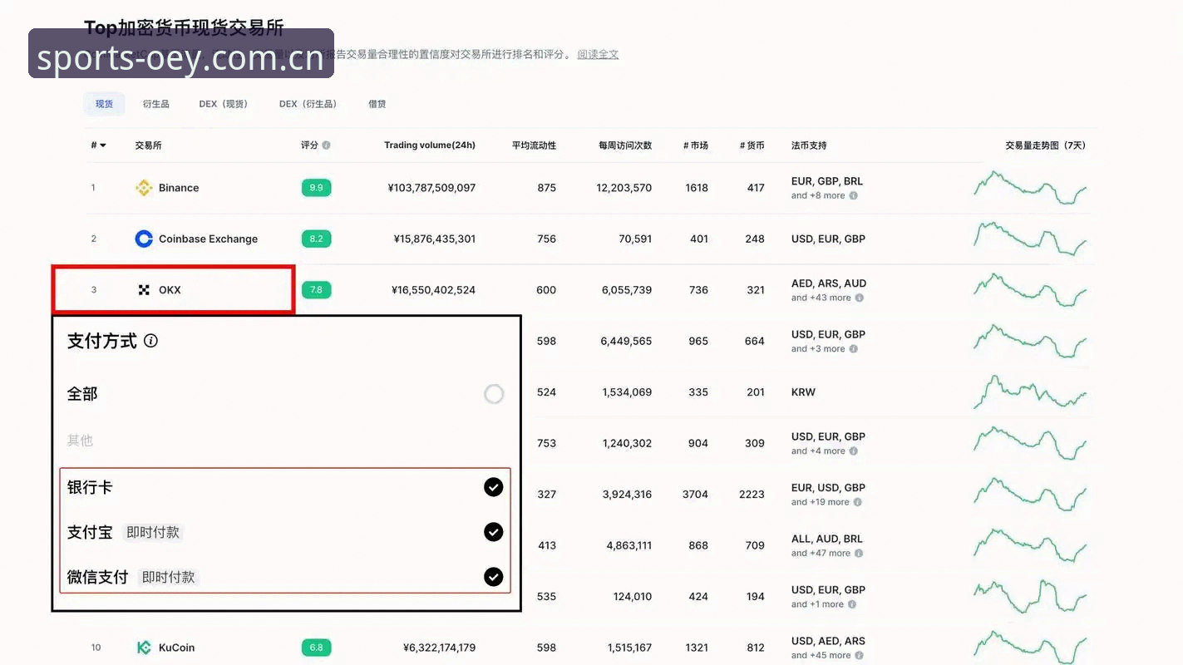The height and width of the screenshot is (665, 1183).
Task: Select the 全部 payment method radio
Action: coord(494,394)
